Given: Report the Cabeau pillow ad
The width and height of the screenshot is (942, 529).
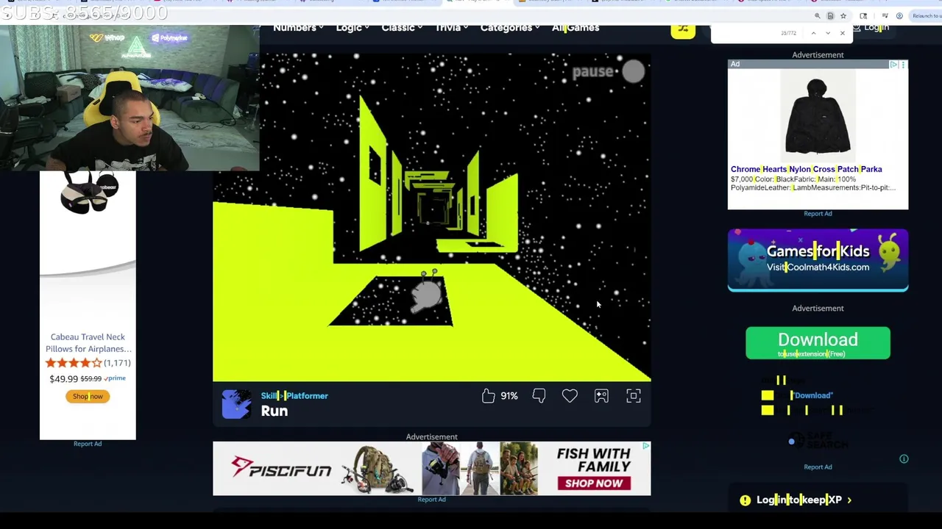Looking at the screenshot, I should (88, 444).
